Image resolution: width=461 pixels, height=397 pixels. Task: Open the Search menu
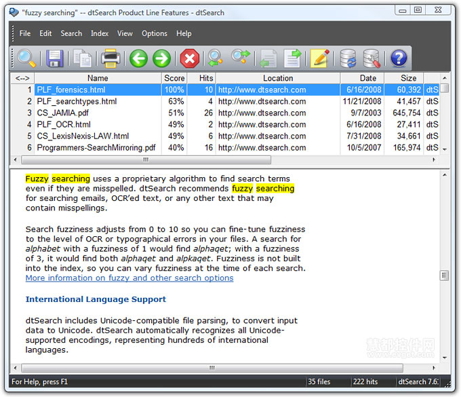71,33
